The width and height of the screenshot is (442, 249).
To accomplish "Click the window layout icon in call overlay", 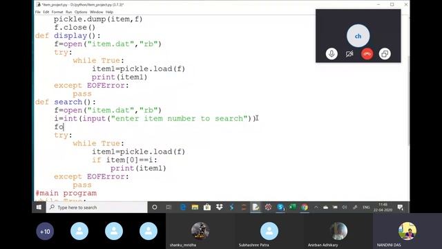I will 385,54.
